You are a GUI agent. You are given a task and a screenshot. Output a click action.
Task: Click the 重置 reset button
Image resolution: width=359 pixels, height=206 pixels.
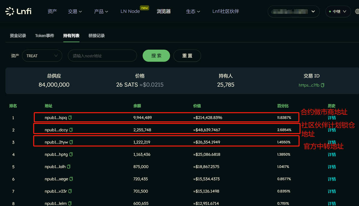point(187,56)
